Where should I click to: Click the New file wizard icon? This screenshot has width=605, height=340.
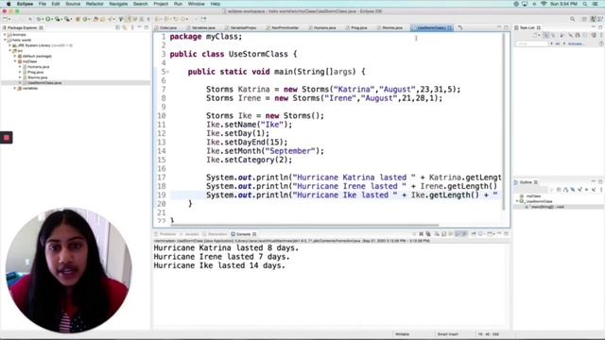[6, 19]
